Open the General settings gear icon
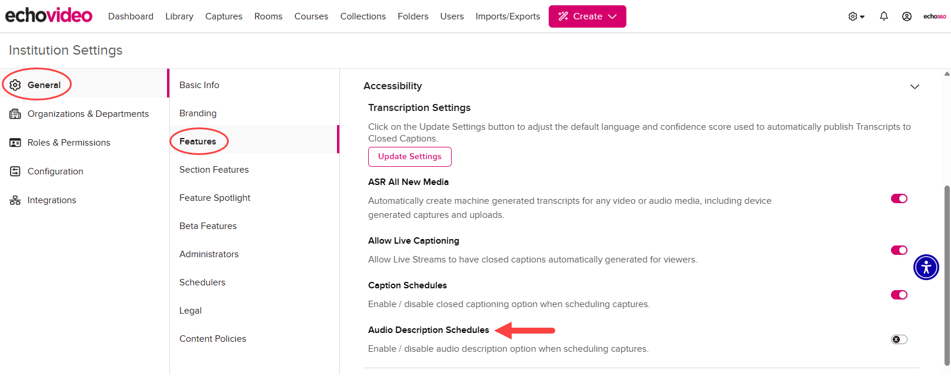951x377 pixels. click(x=16, y=84)
